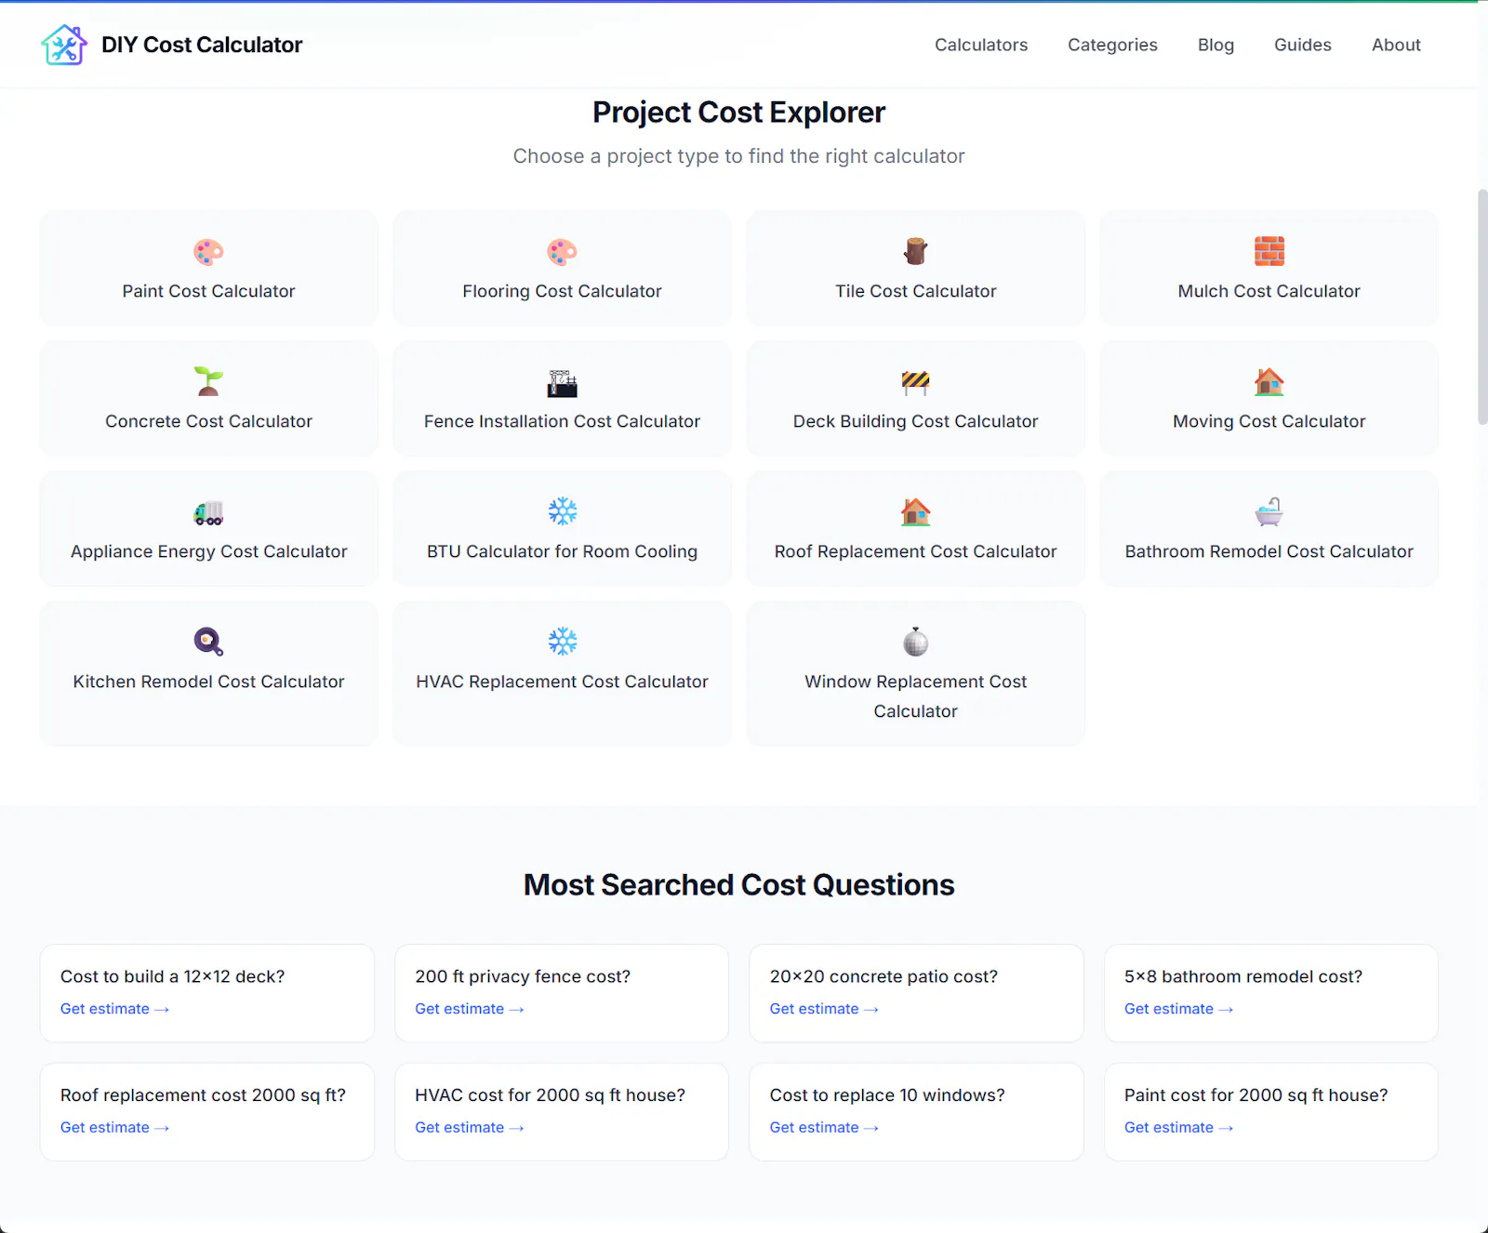This screenshot has width=1488, height=1233.
Task: Click the seedling icon on Concrete Cost Calculator
Action: 208,382
